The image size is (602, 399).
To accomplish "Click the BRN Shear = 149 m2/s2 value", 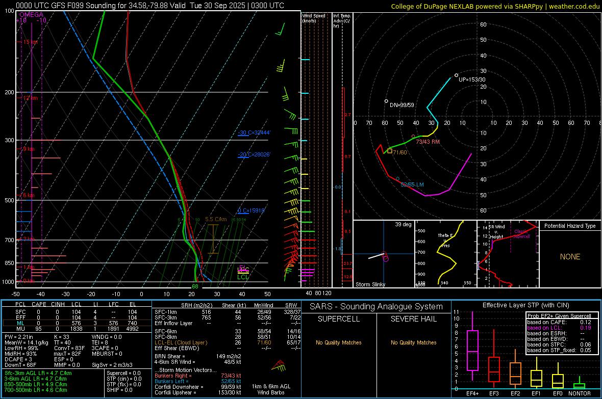I will (198, 356).
